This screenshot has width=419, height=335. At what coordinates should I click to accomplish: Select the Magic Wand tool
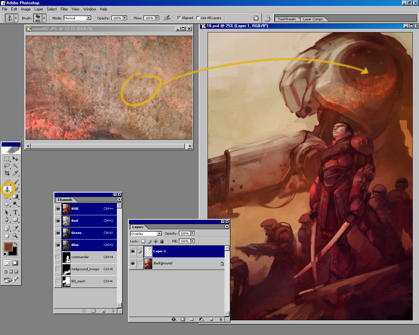click(15, 166)
